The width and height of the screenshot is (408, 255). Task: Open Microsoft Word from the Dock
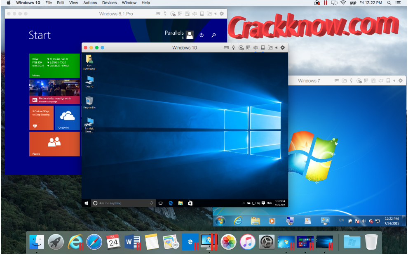point(133,242)
